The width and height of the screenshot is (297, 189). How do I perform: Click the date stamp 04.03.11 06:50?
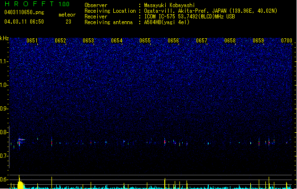point(24,22)
